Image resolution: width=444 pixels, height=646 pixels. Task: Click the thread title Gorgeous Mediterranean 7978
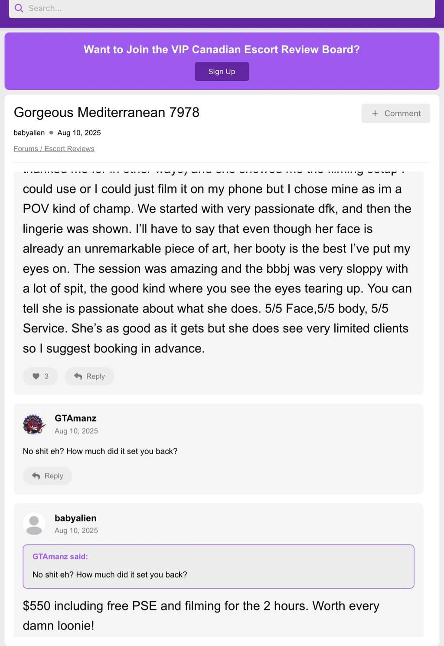pyautogui.click(x=107, y=112)
